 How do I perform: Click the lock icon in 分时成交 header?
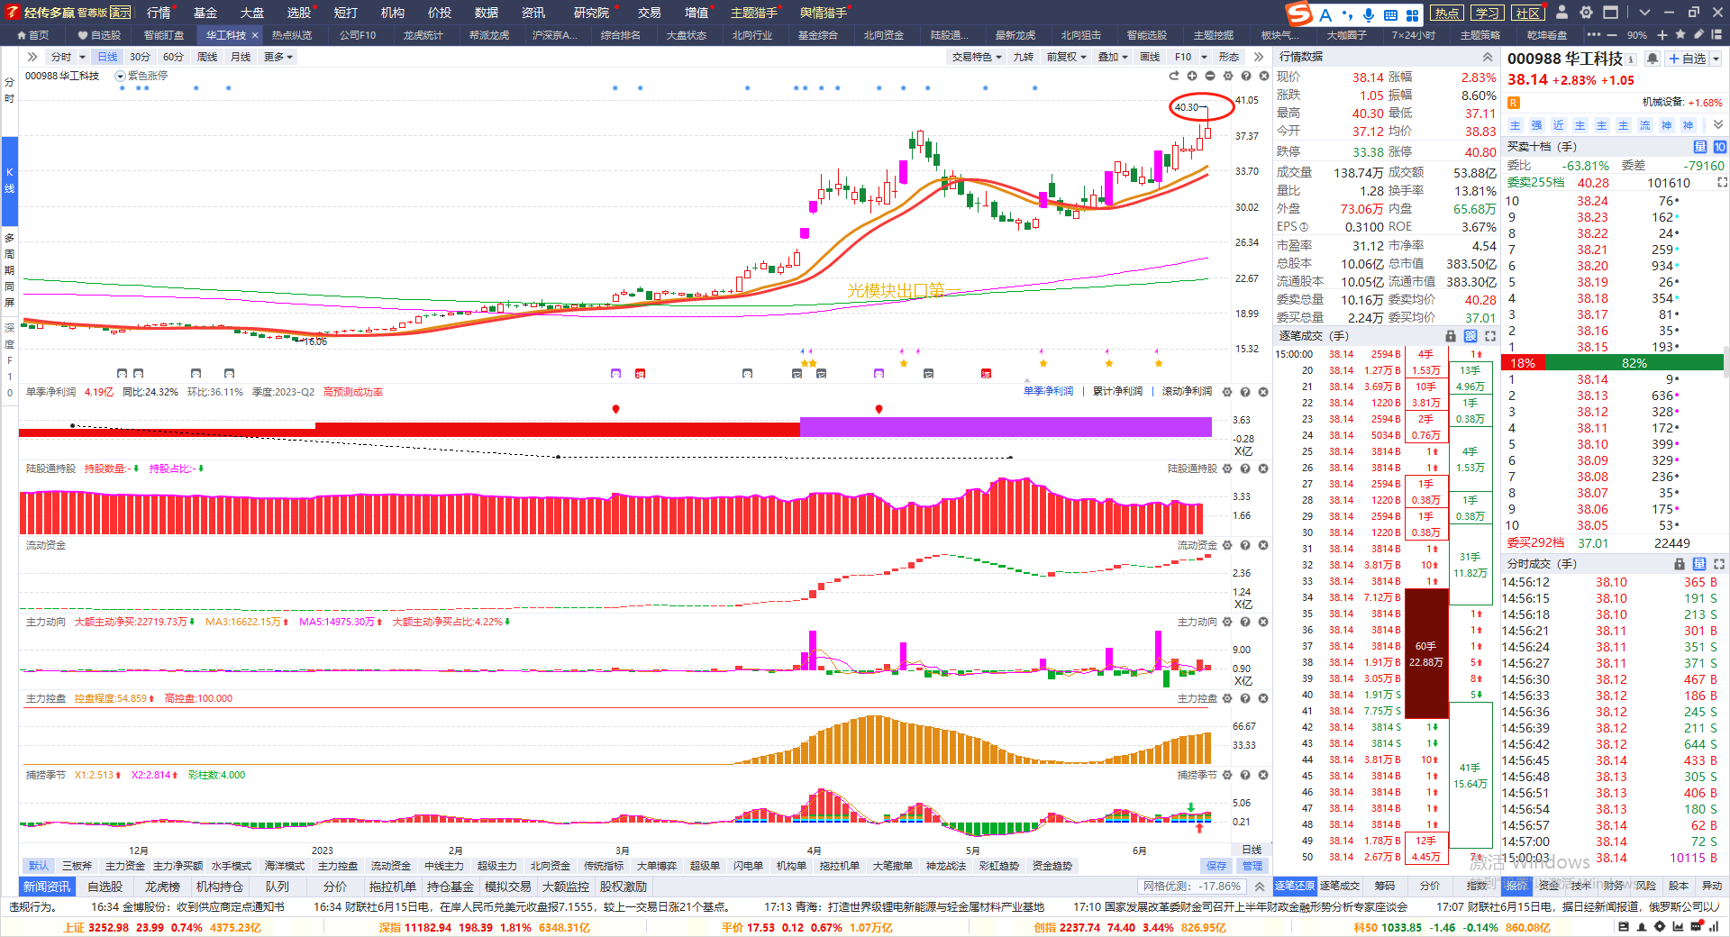click(1680, 564)
